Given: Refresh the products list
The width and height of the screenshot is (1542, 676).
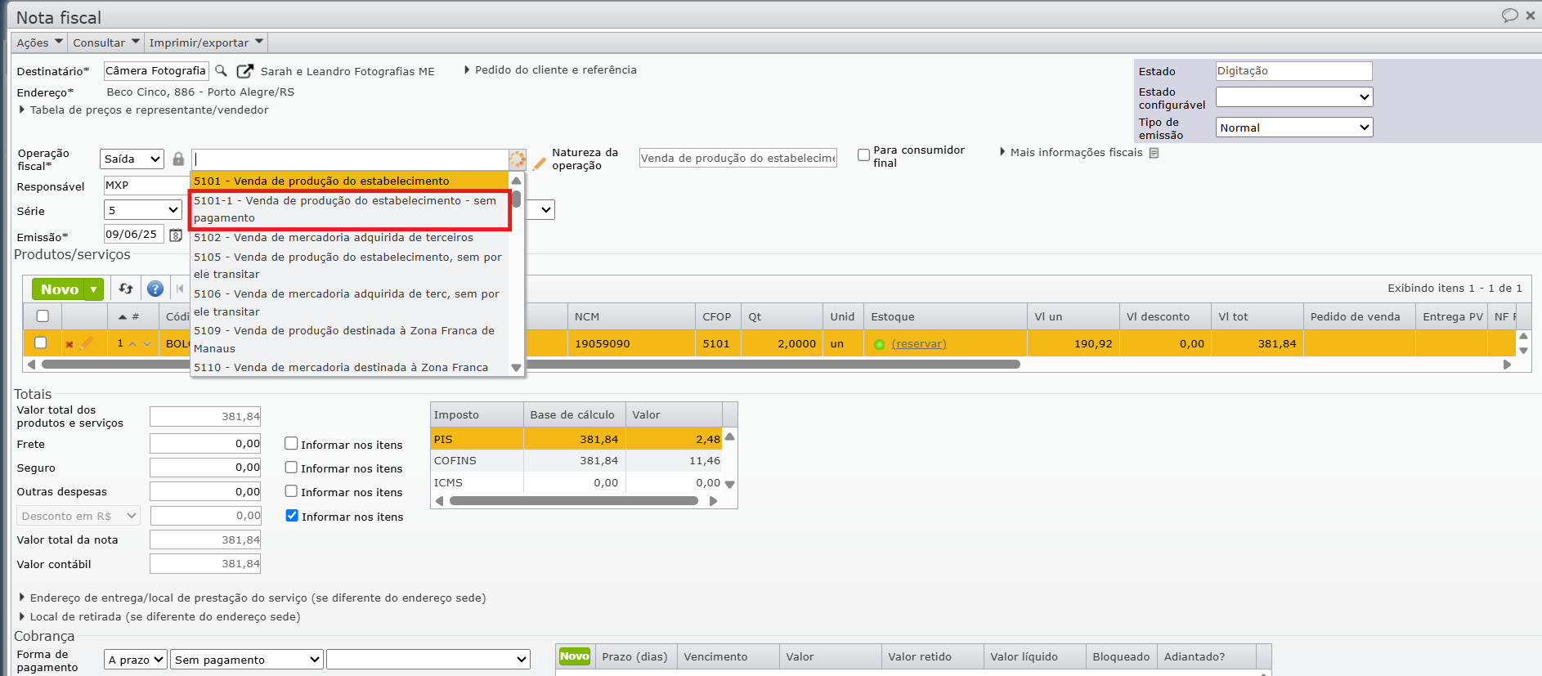Looking at the screenshot, I should [126, 289].
